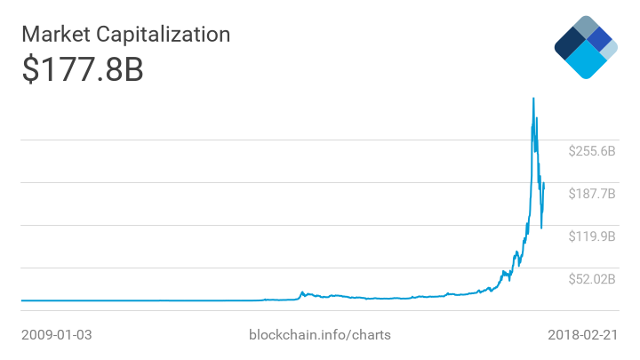Select the $255.6B axis label

click(592, 151)
